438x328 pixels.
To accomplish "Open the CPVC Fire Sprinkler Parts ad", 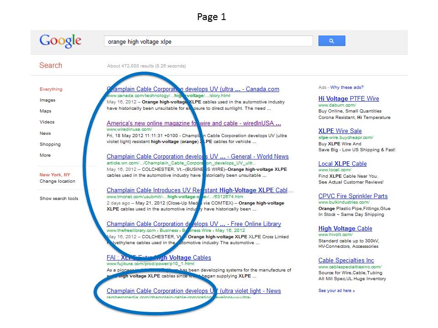I will 353,196.
